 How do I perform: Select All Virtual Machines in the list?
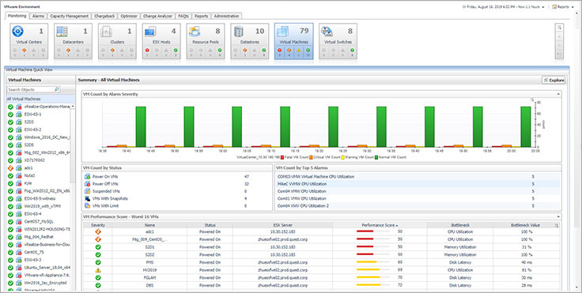[x=41, y=99]
